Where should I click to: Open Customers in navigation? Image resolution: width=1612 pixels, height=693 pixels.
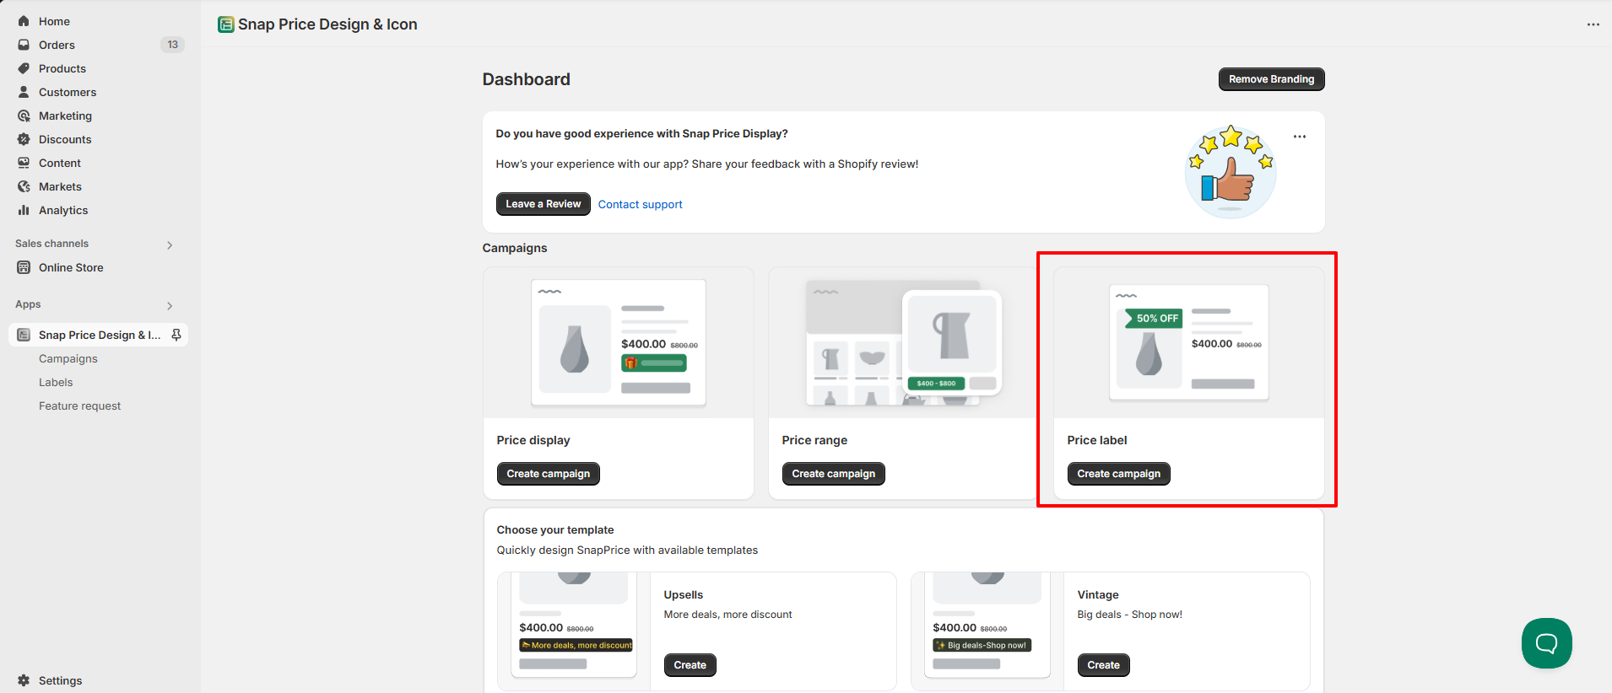point(68,92)
